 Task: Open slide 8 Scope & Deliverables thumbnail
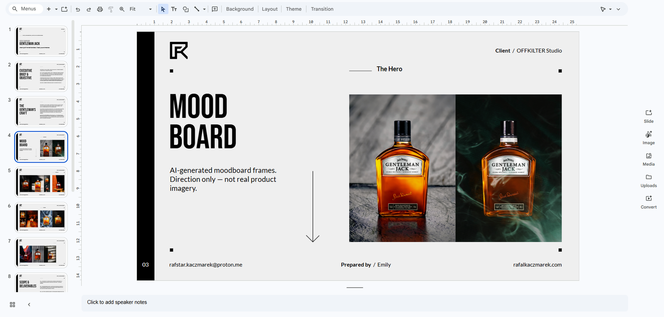tap(41, 283)
